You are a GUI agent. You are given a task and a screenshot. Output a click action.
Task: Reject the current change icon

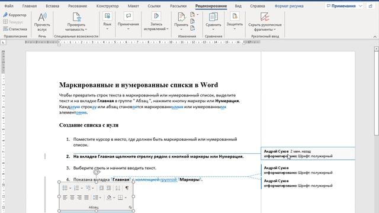(192, 15)
